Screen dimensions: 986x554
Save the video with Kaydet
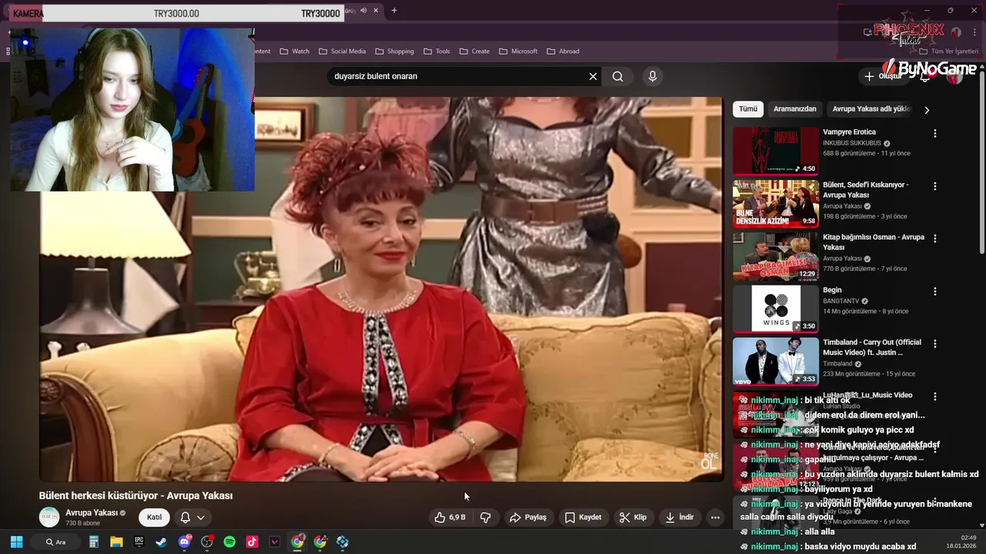(x=583, y=517)
